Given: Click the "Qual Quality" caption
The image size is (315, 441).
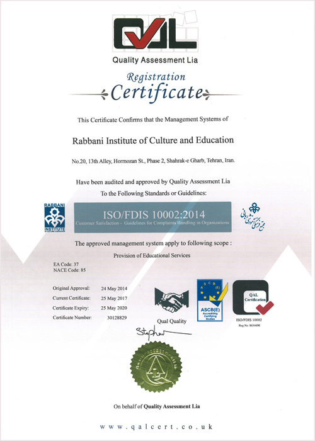Looking at the screenshot, I should 171,321.
